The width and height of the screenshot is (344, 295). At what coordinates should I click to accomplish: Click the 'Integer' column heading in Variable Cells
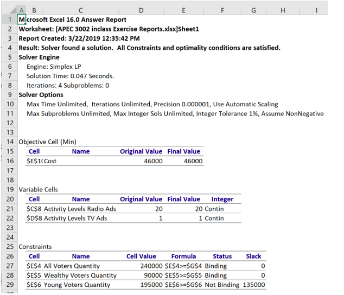[222, 199]
